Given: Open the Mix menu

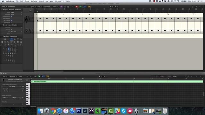Looking at the screenshot, I should tap(47, 1).
